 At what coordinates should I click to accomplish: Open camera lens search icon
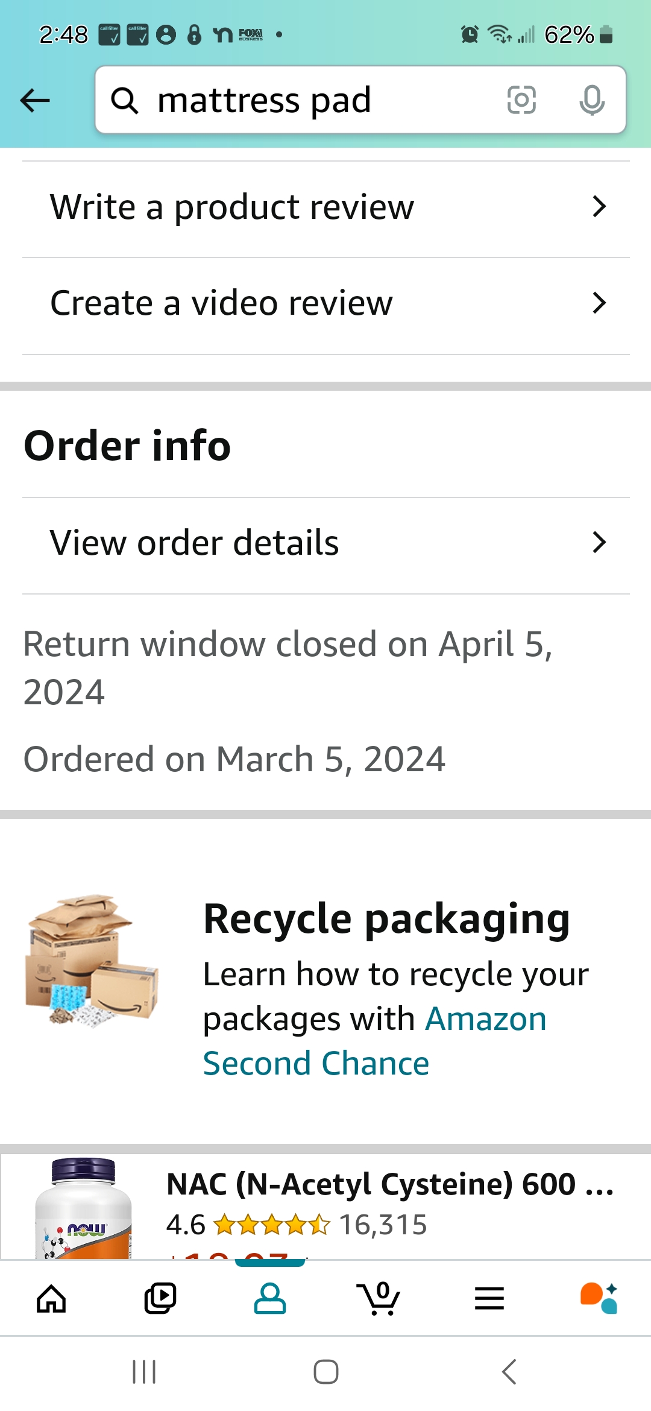[x=521, y=100]
